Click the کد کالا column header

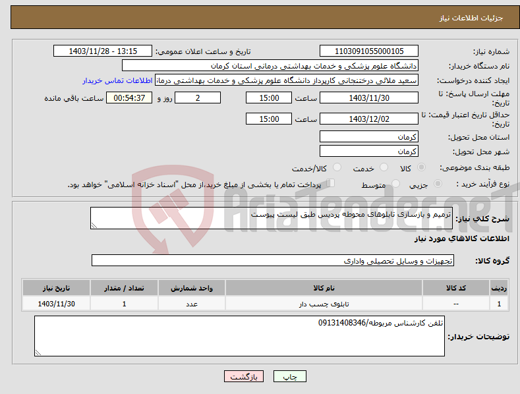pos(455,288)
